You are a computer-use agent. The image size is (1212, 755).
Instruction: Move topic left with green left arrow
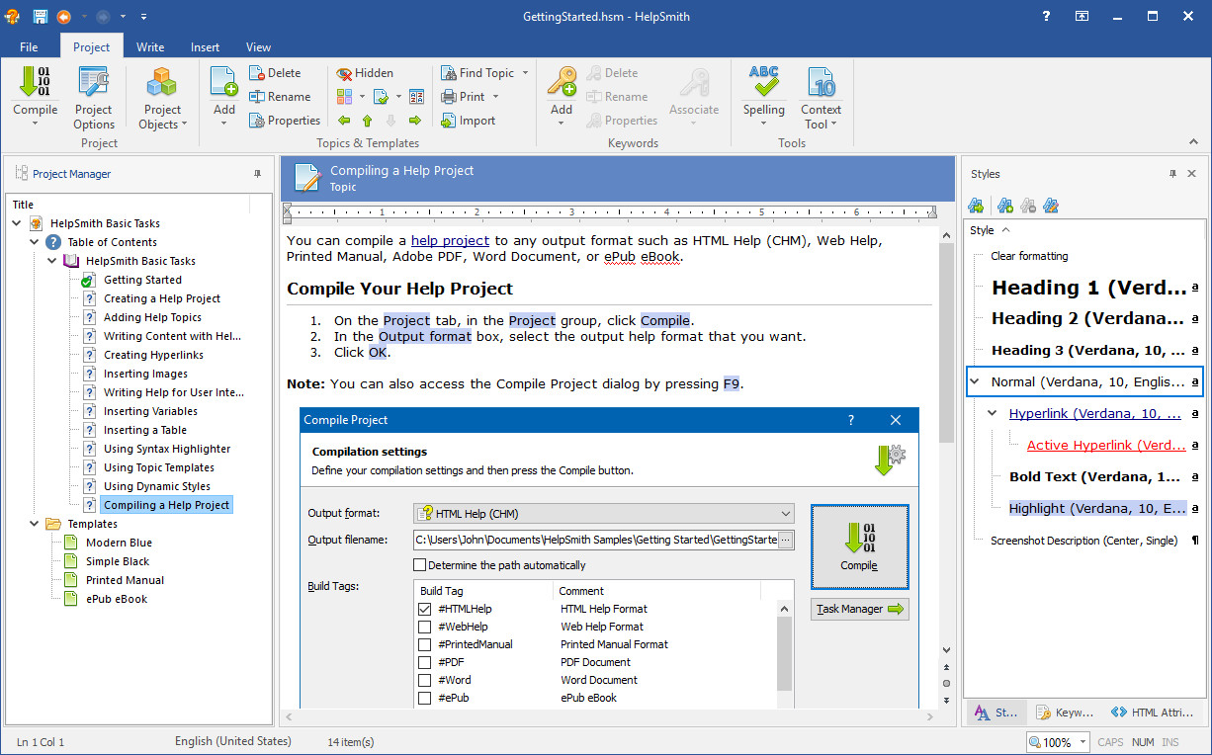tap(344, 121)
